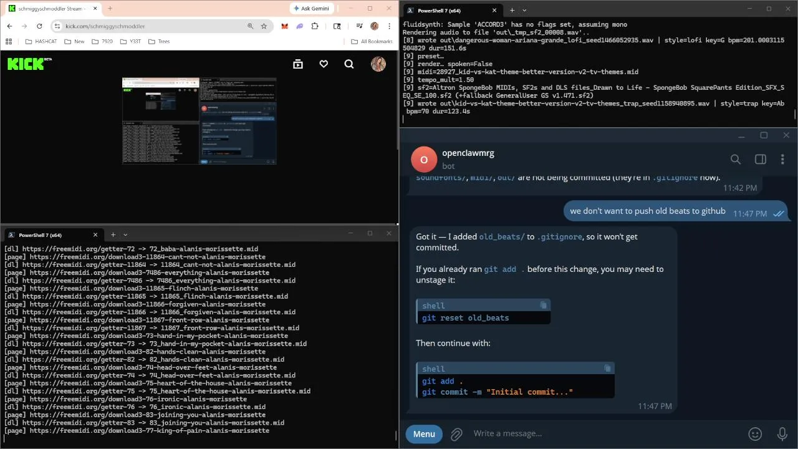Click the Kick logo in the site header

29,64
